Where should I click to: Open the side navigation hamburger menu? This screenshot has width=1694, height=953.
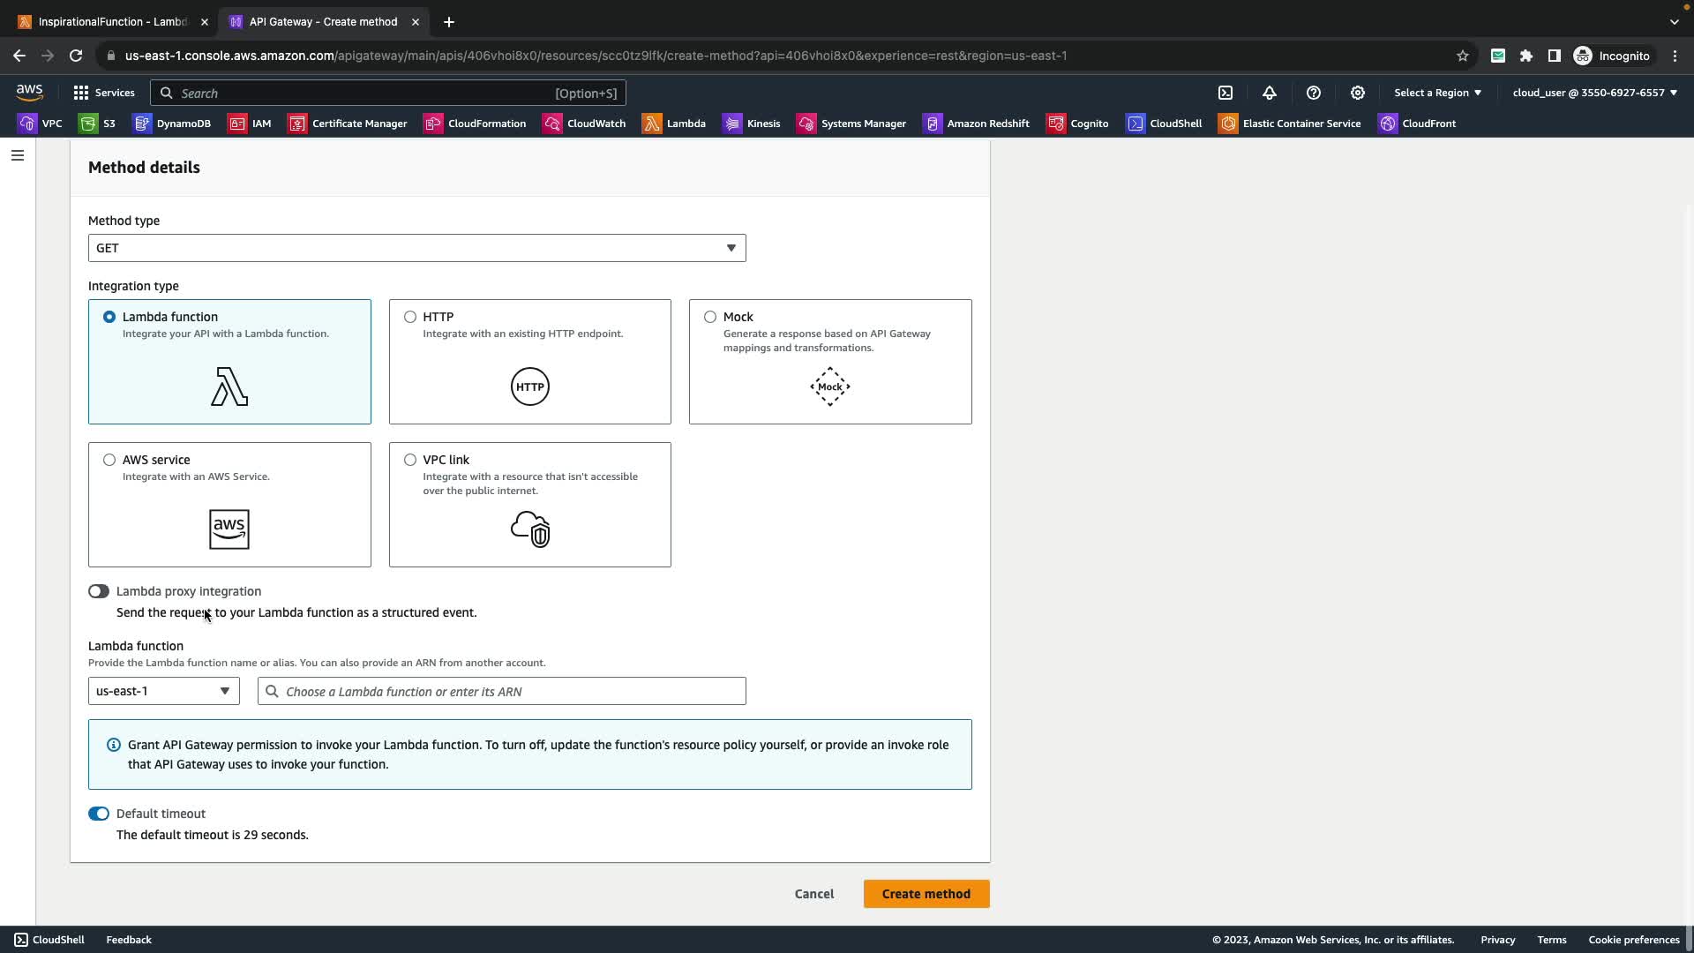[17, 155]
